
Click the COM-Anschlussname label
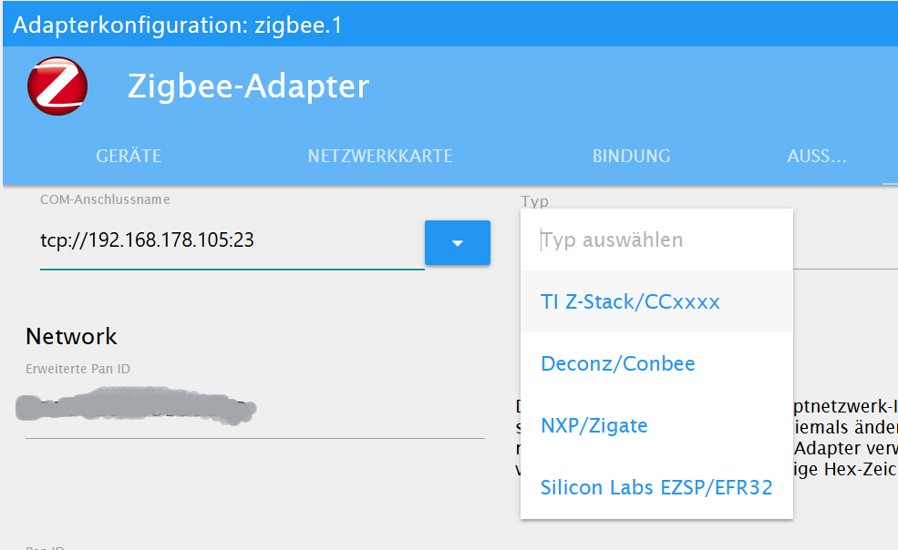point(105,199)
